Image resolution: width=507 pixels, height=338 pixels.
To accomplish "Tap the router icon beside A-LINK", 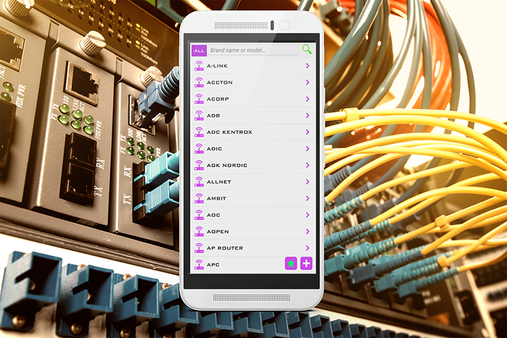I will pos(199,66).
